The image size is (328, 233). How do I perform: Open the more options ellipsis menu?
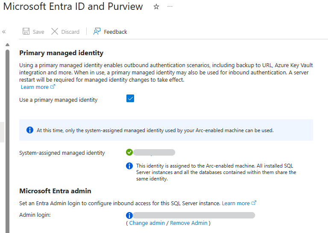pos(170,7)
